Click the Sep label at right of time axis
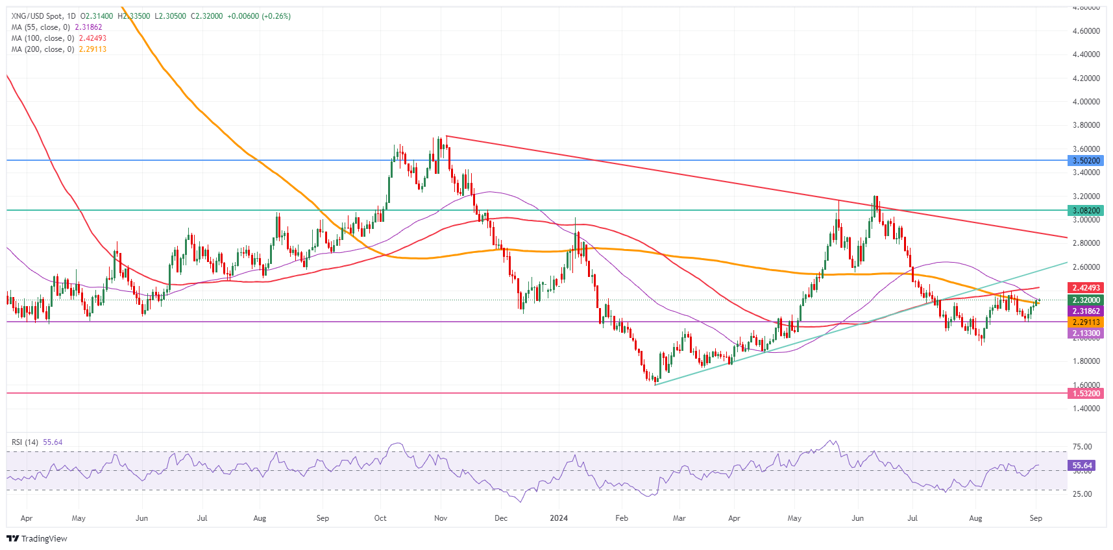Screen dimensions: 1113x550 tap(1036, 518)
